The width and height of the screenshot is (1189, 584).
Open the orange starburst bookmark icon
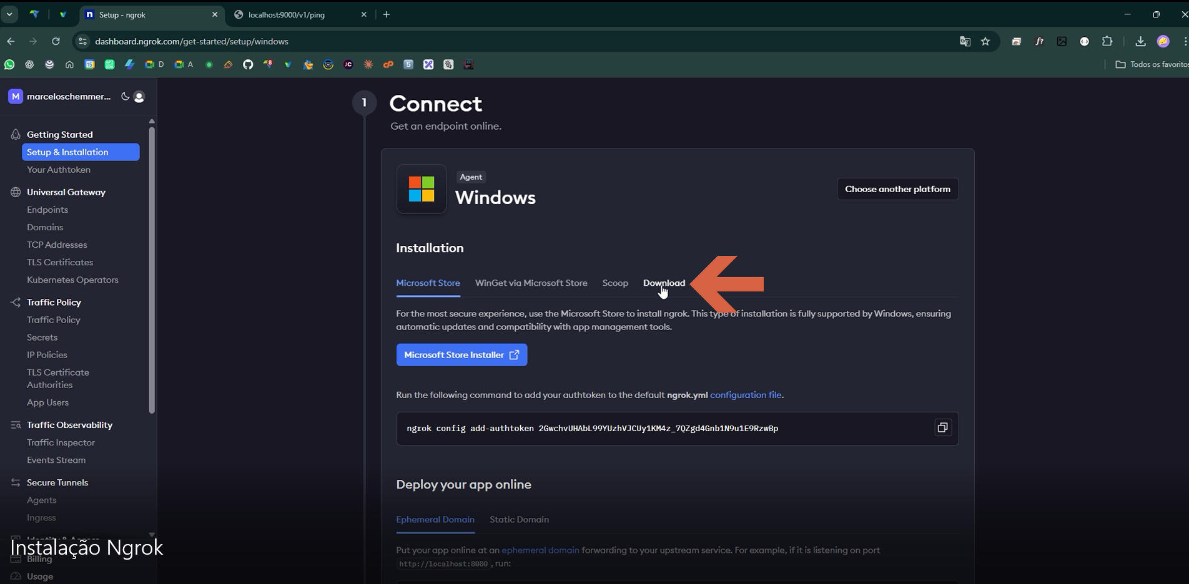[x=368, y=64]
